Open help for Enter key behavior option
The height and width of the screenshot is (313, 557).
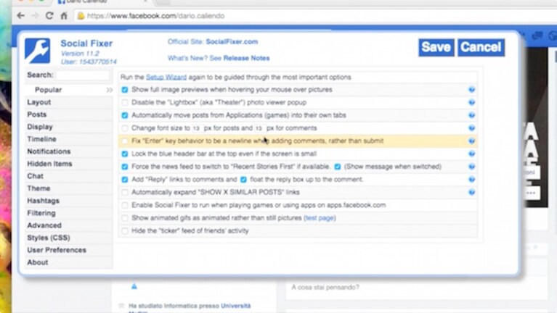[x=471, y=141]
